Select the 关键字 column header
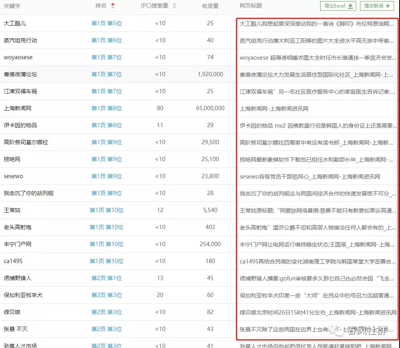 [x=12, y=6]
